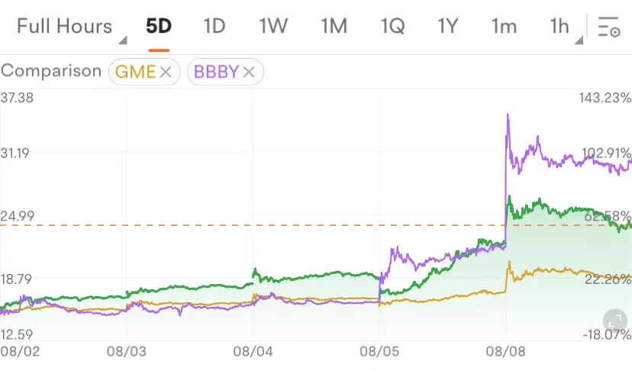Remove GME comparison with X icon
632x371 pixels.
click(x=166, y=73)
